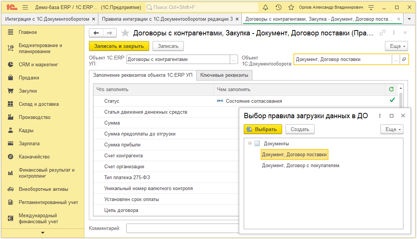Open the tab list dropdown arrow
Image resolution: width=417 pixels, height=239 pixels.
coord(409,18)
